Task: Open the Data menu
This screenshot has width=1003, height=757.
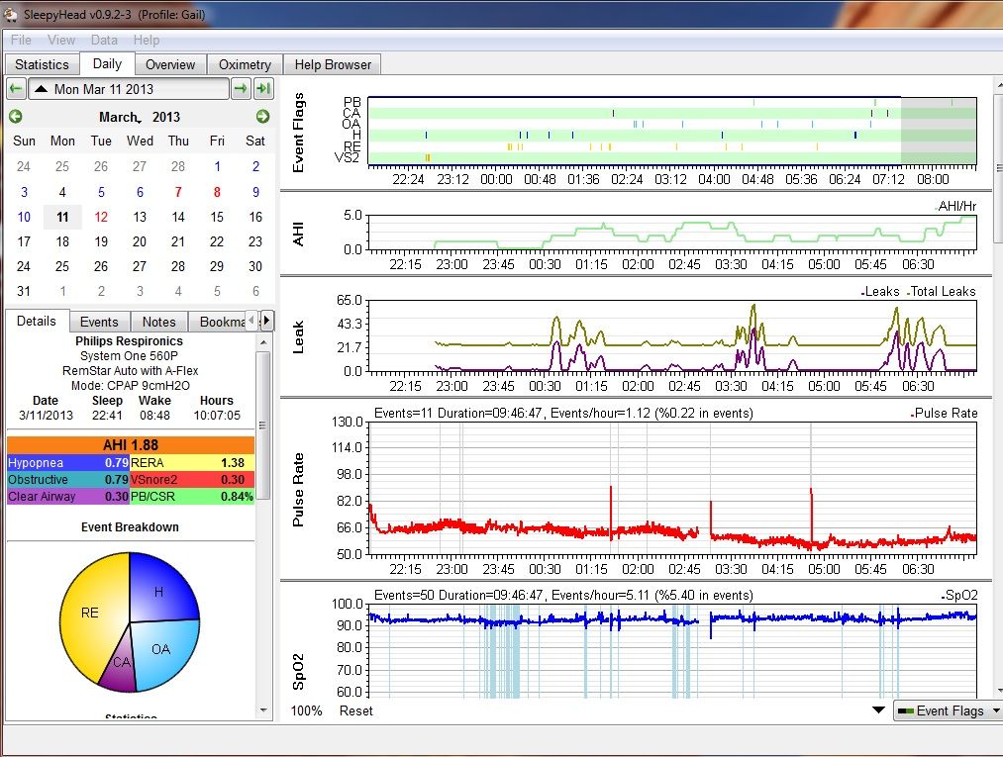Action: (x=104, y=40)
